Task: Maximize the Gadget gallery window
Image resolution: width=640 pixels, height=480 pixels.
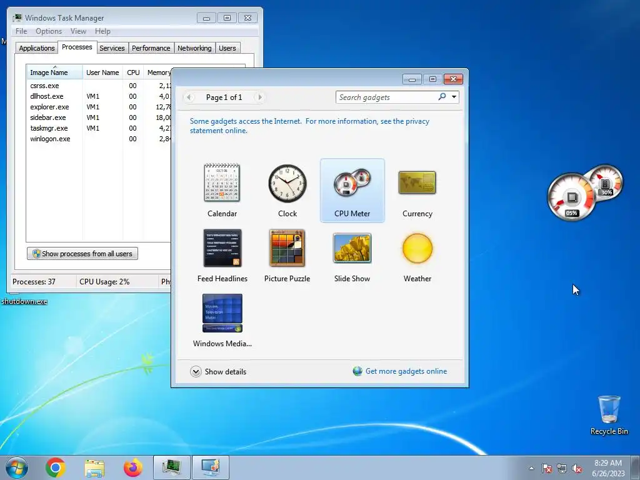Action: click(432, 79)
